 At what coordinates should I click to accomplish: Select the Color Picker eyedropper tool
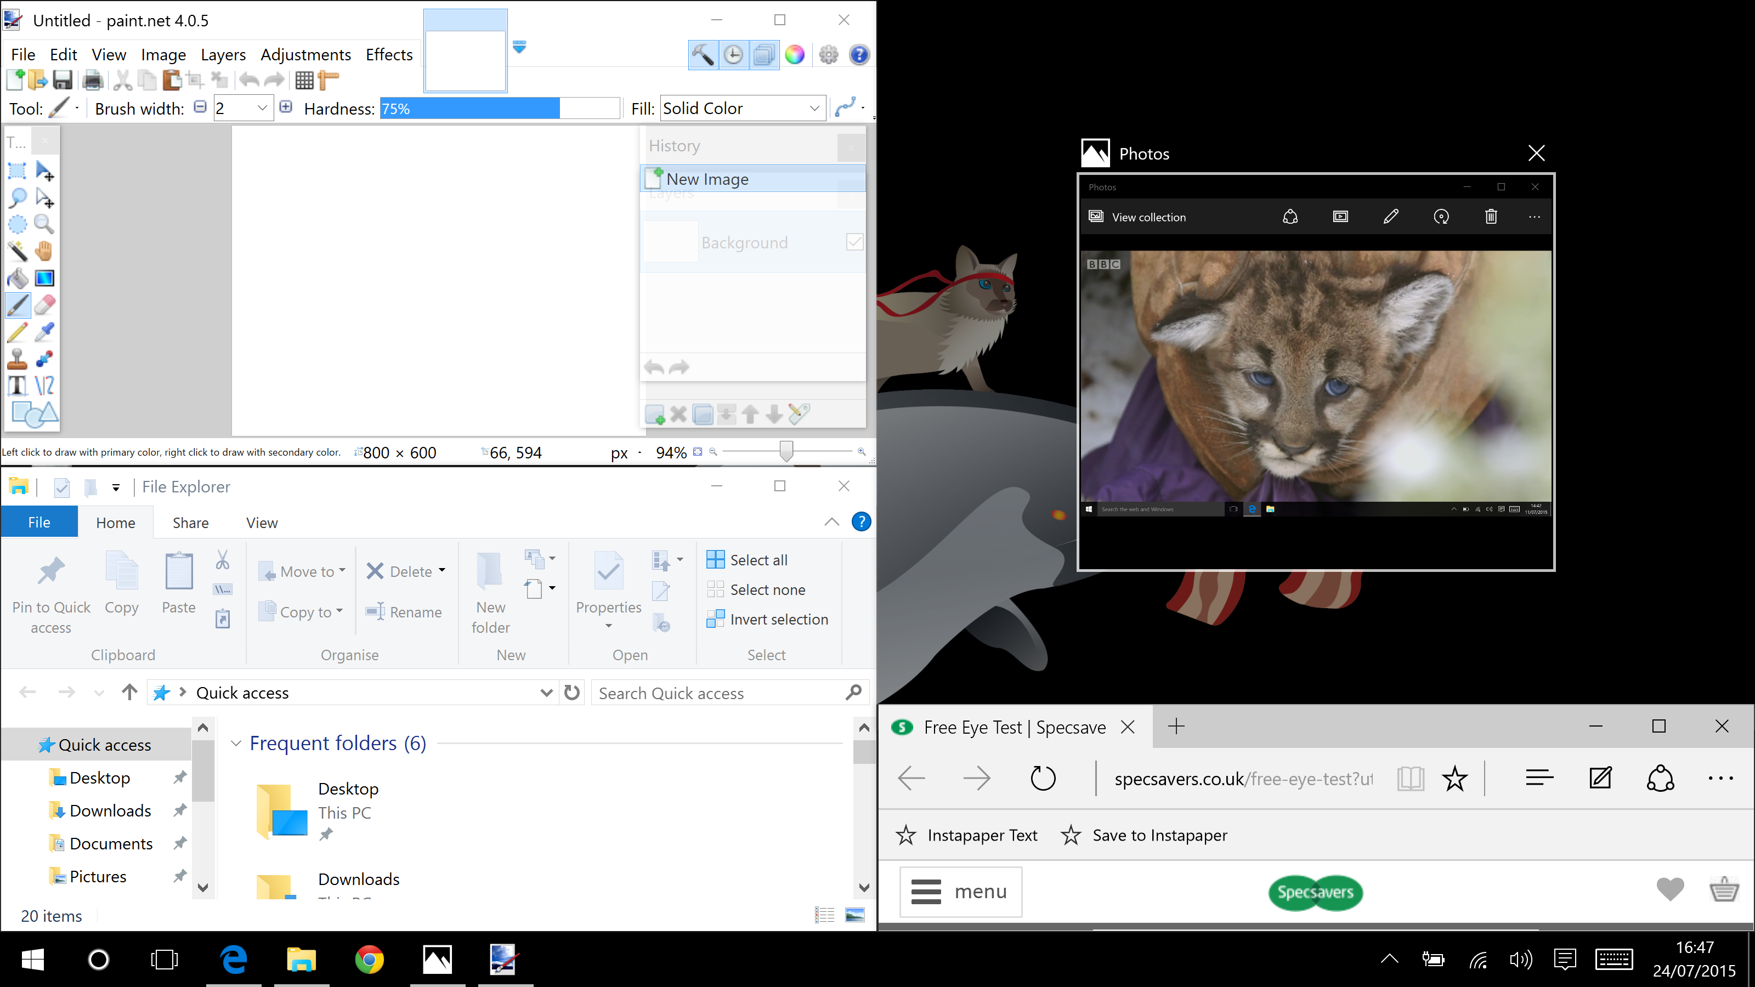[x=44, y=332]
